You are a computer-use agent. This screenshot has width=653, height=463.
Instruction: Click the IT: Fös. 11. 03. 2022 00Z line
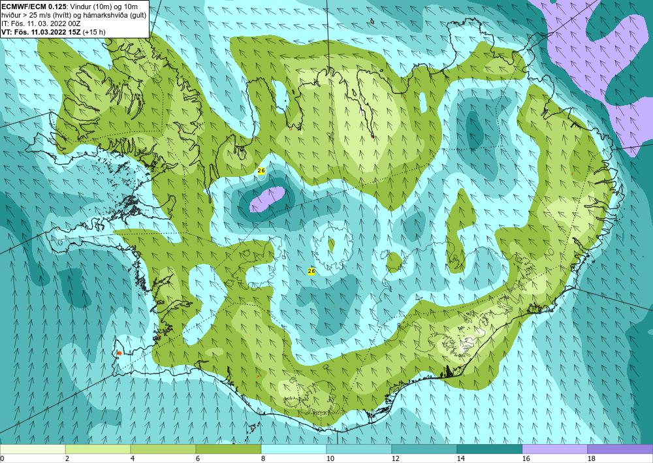point(41,24)
